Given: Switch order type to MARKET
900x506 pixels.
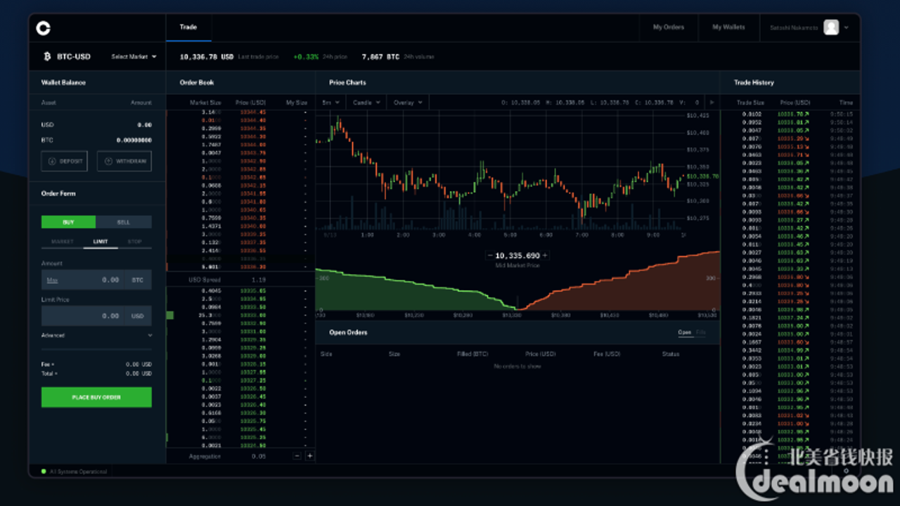Looking at the screenshot, I should 62,242.
